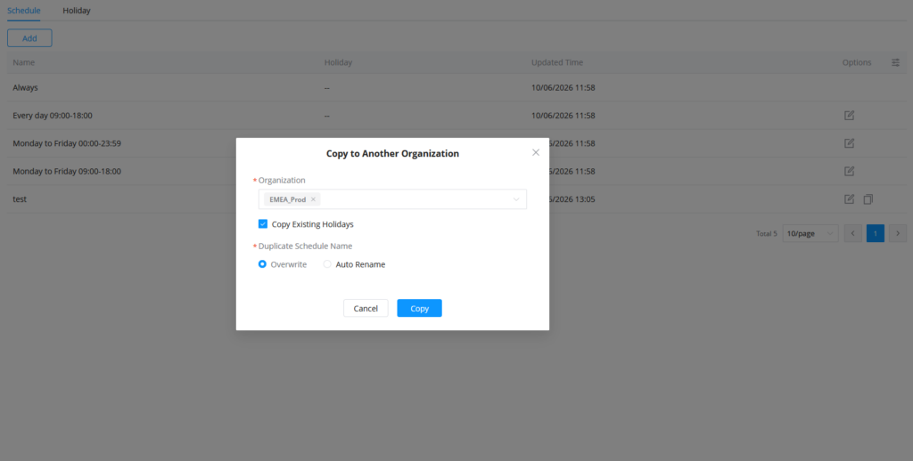Edit the Monday to Friday 09:00-18:00 schedule
Viewport: 913px width, 461px height.
click(x=849, y=171)
